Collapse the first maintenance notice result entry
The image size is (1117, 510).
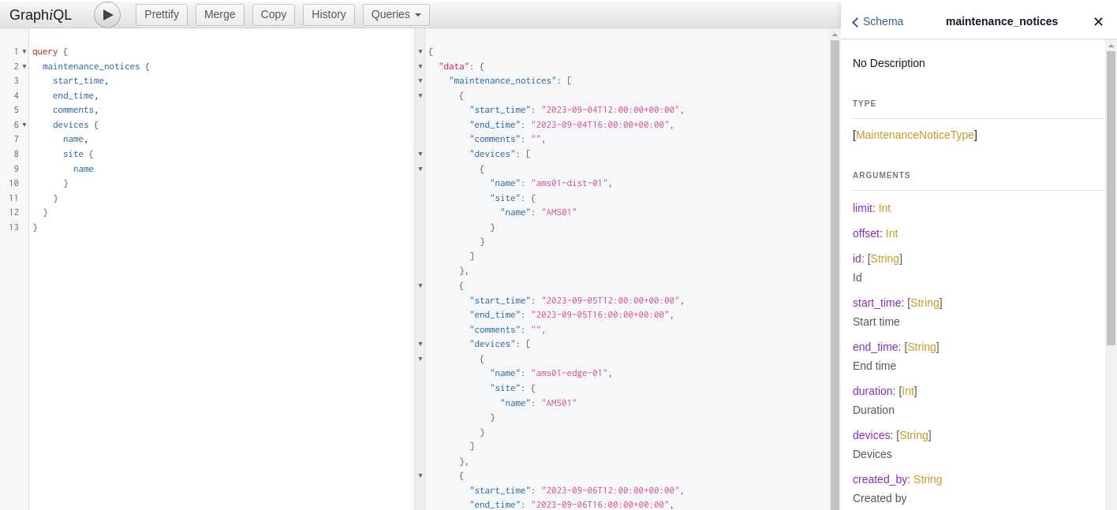pos(420,95)
